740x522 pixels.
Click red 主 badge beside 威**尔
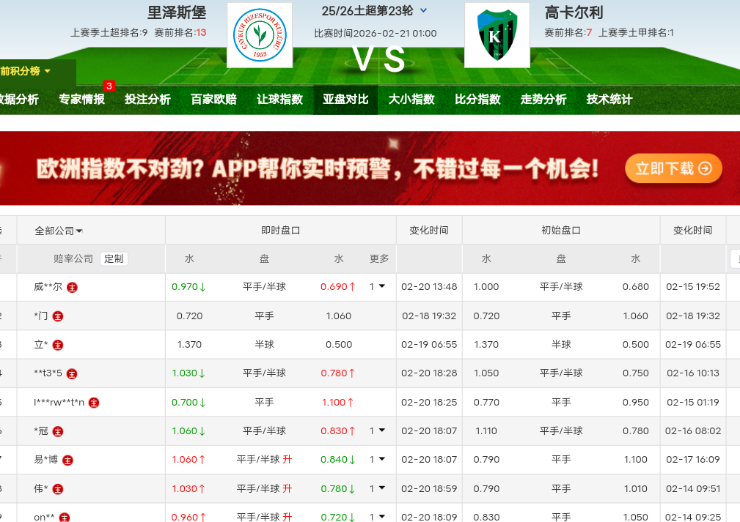coord(72,288)
